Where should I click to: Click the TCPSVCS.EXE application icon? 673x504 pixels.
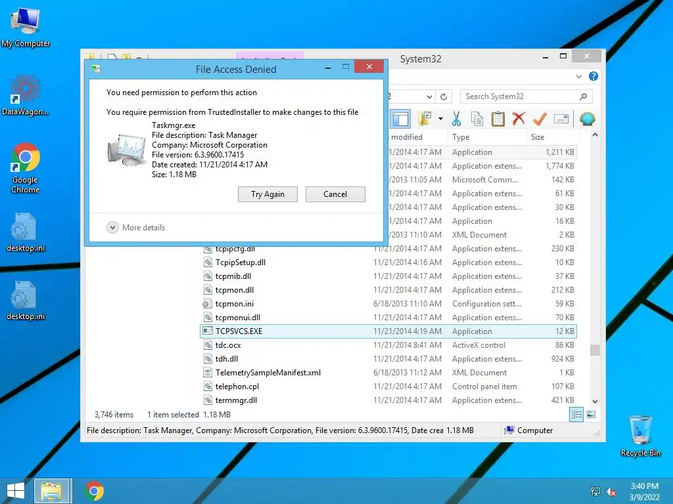[207, 331]
